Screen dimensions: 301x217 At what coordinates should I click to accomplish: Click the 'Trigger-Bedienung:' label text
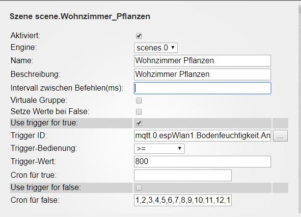(44, 148)
